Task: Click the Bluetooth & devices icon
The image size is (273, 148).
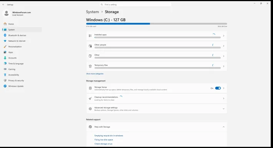Action: [x=5, y=35]
